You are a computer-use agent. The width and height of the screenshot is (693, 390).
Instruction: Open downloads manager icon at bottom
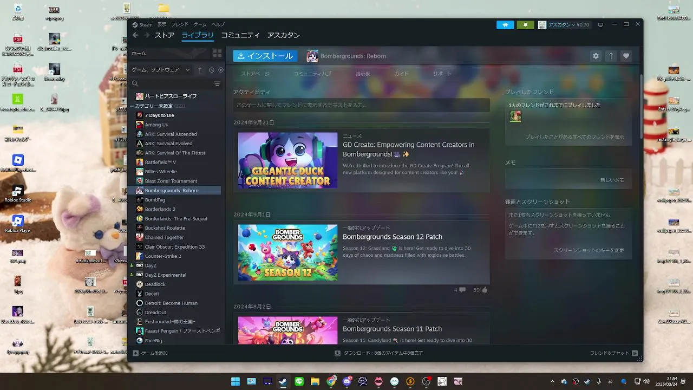337,353
